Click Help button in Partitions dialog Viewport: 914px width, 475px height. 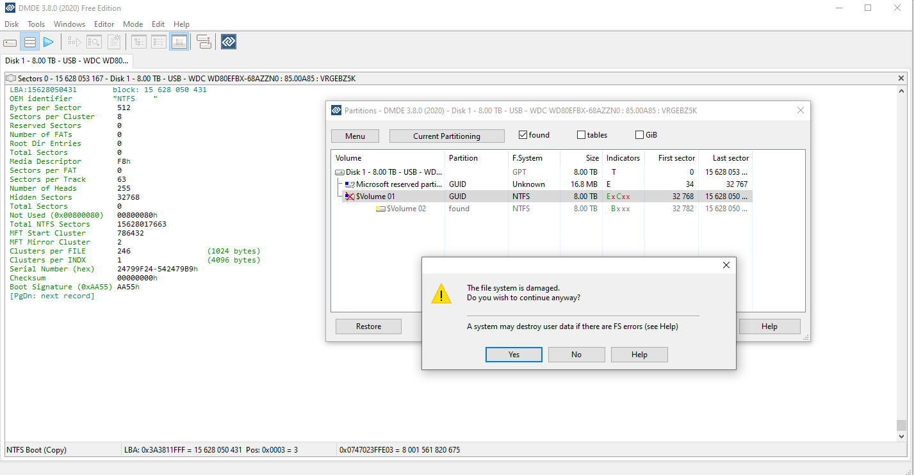(769, 326)
